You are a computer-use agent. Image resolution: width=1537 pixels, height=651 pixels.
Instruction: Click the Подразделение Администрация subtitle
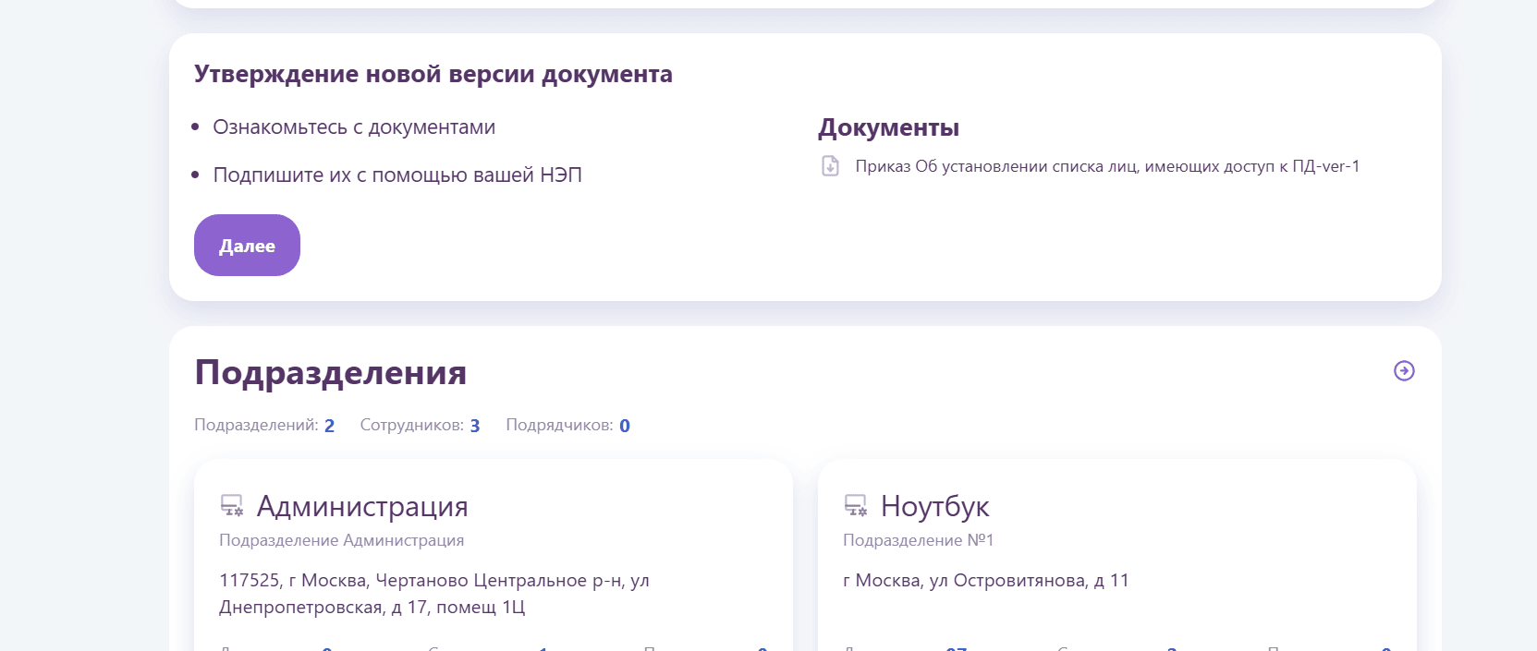[341, 540]
